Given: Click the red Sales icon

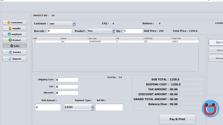Looking at the screenshot, I should (11, 46).
